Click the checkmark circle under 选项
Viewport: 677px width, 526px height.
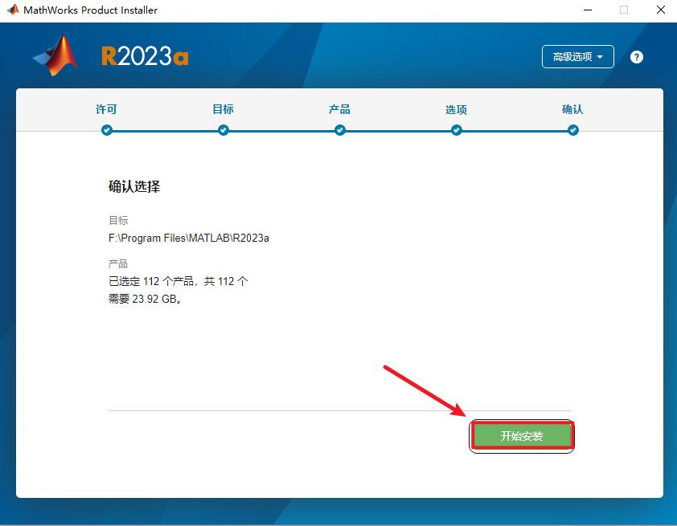pos(457,130)
